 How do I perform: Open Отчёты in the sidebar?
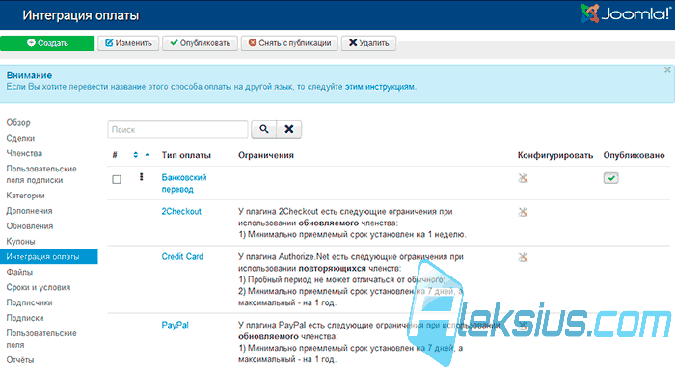point(20,360)
